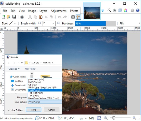This screenshot has width=141, height=121.
Task: Open the Image menu
Action: (x=32, y=11)
